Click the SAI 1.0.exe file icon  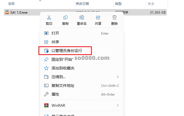coord(7,12)
